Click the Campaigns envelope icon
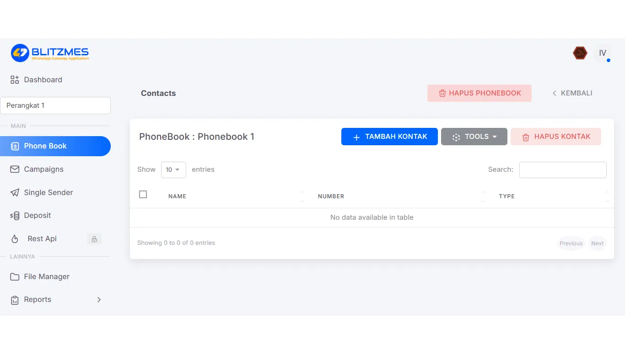The width and height of the screenshot is (625, 354). [15, 169]
